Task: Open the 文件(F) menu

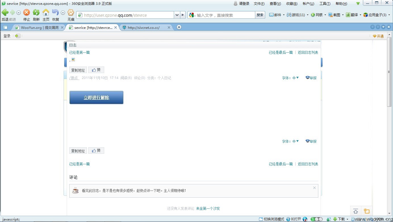Action: click(259, 4)
